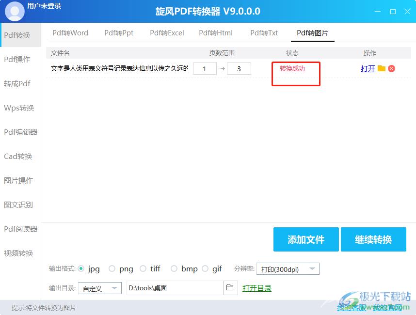This screenshot has width=416, height=315.
Task: Click the output path field D:\tools\桌面
Action: point(175,288)
